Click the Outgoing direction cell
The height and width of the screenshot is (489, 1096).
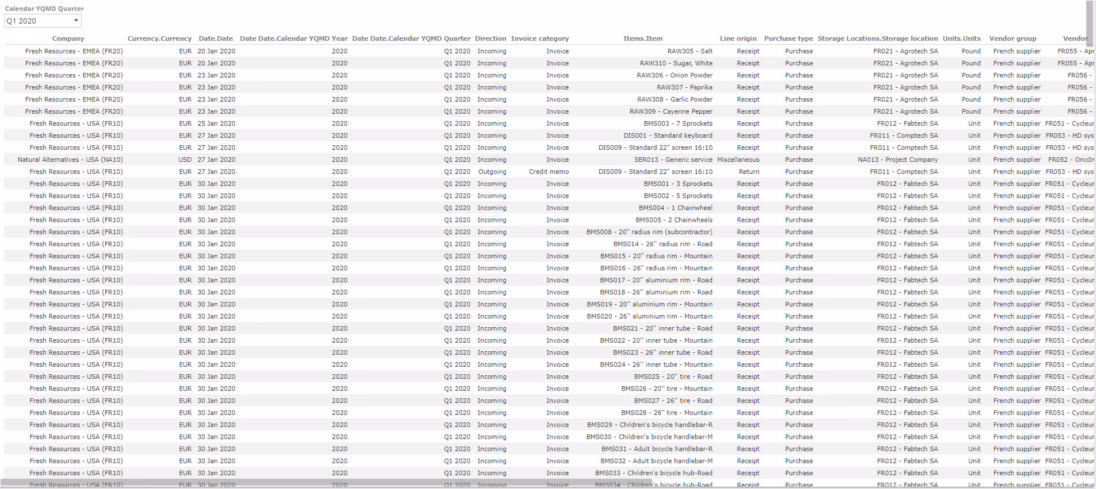[492, 172]
